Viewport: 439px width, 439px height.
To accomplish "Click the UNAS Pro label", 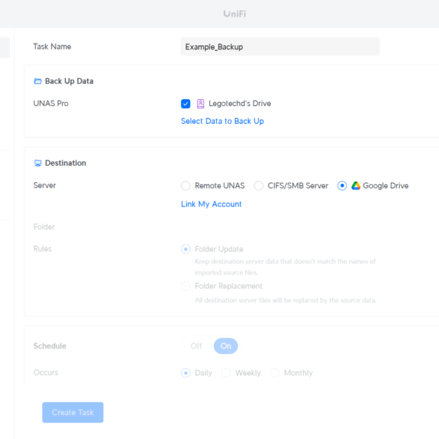I will (x=51, y=104).
